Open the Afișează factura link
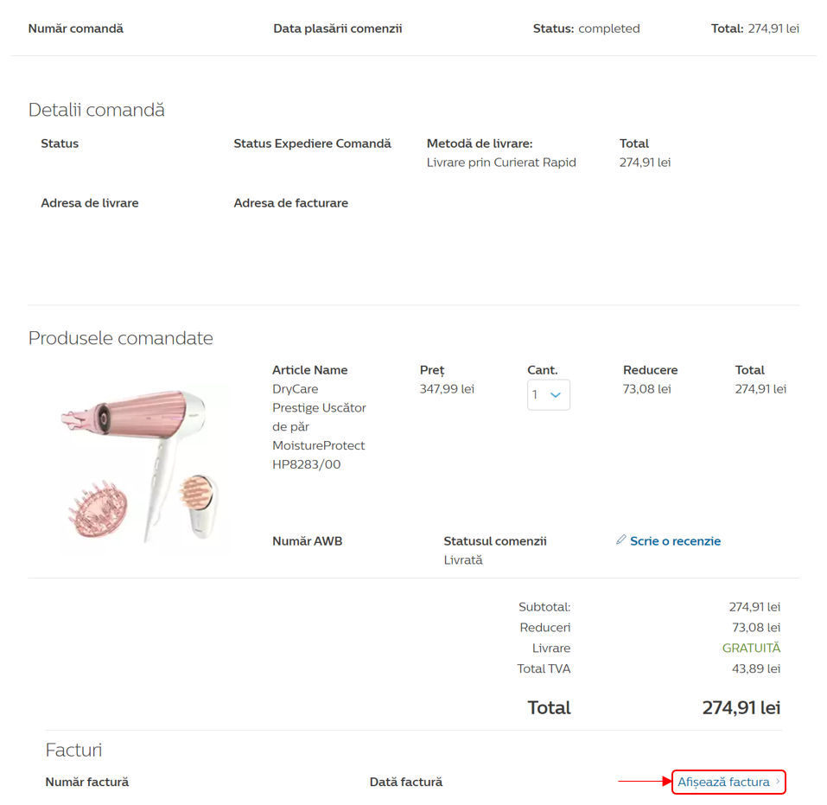 point(723,783)
